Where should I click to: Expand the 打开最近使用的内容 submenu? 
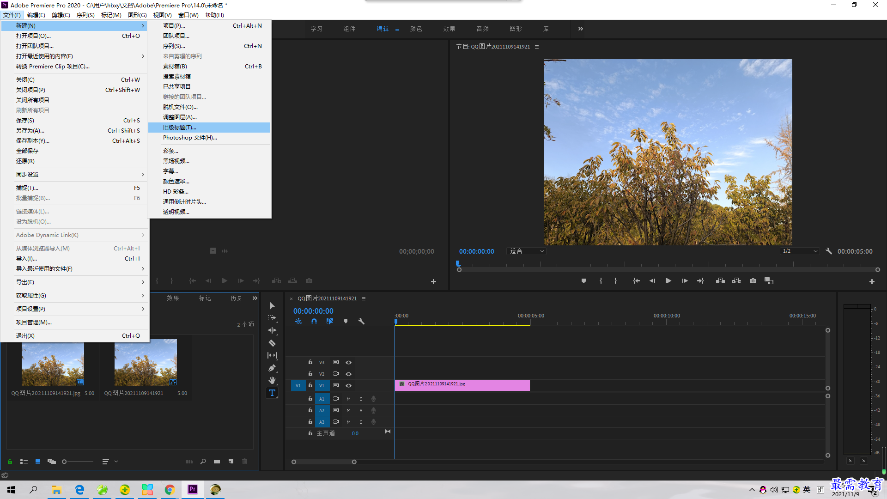click(74, 56)
